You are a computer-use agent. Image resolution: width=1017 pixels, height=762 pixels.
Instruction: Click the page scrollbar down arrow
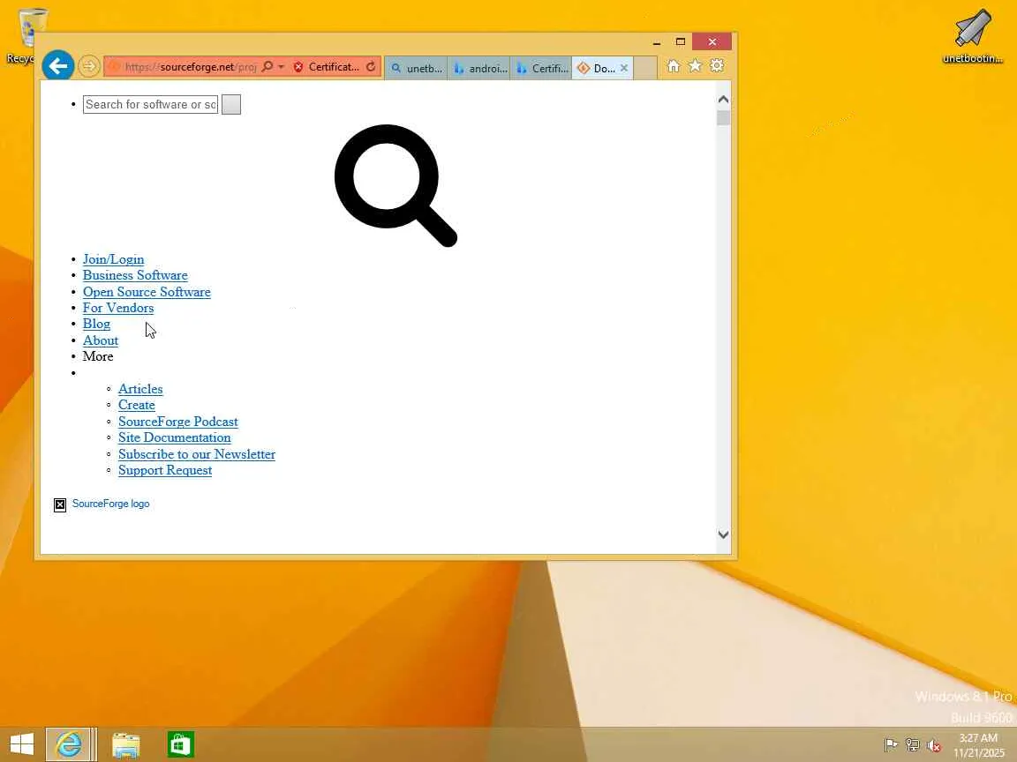click(723, 534)
